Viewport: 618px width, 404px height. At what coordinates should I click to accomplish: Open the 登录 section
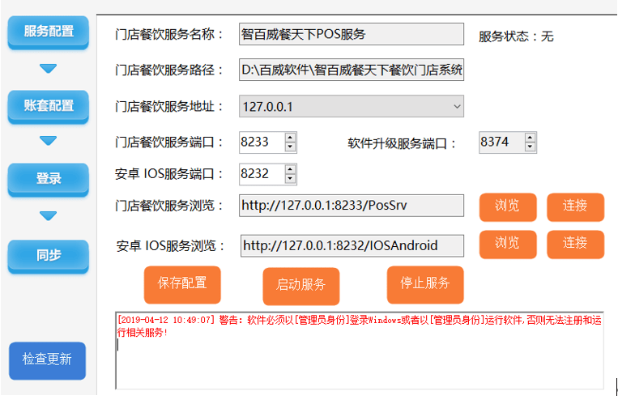tap(48, 180)
